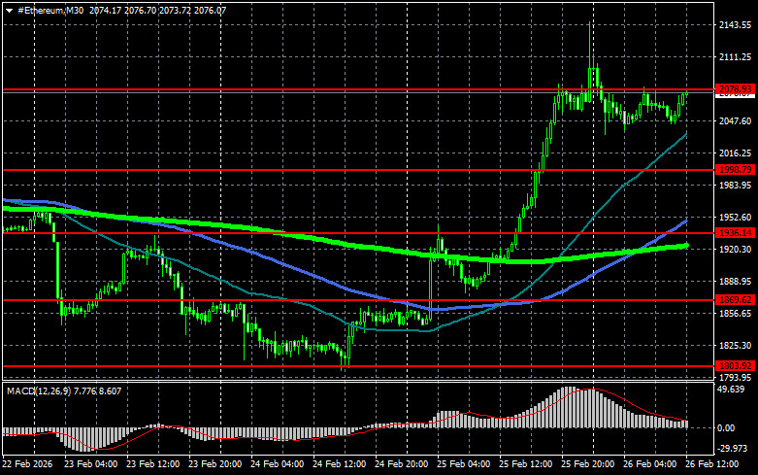Screen dimensions: 758x475
Task: Click price scale value 2047.60
Action: click(x=735, y=120)
